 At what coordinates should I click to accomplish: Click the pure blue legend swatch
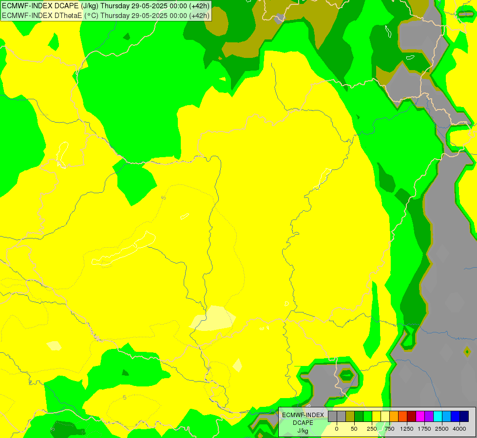[456, 416]
